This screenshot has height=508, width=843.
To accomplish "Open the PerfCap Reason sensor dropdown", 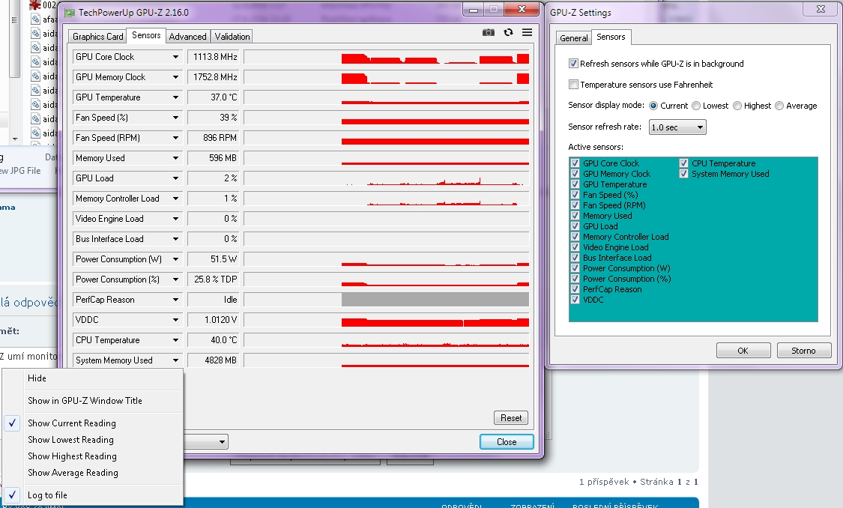I will pos(176,300).
